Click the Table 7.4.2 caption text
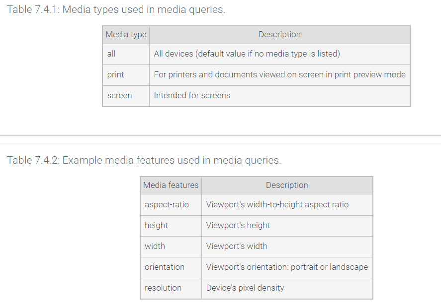The height and width of the screenshot is (308, 441). click(x=144, y=160)
